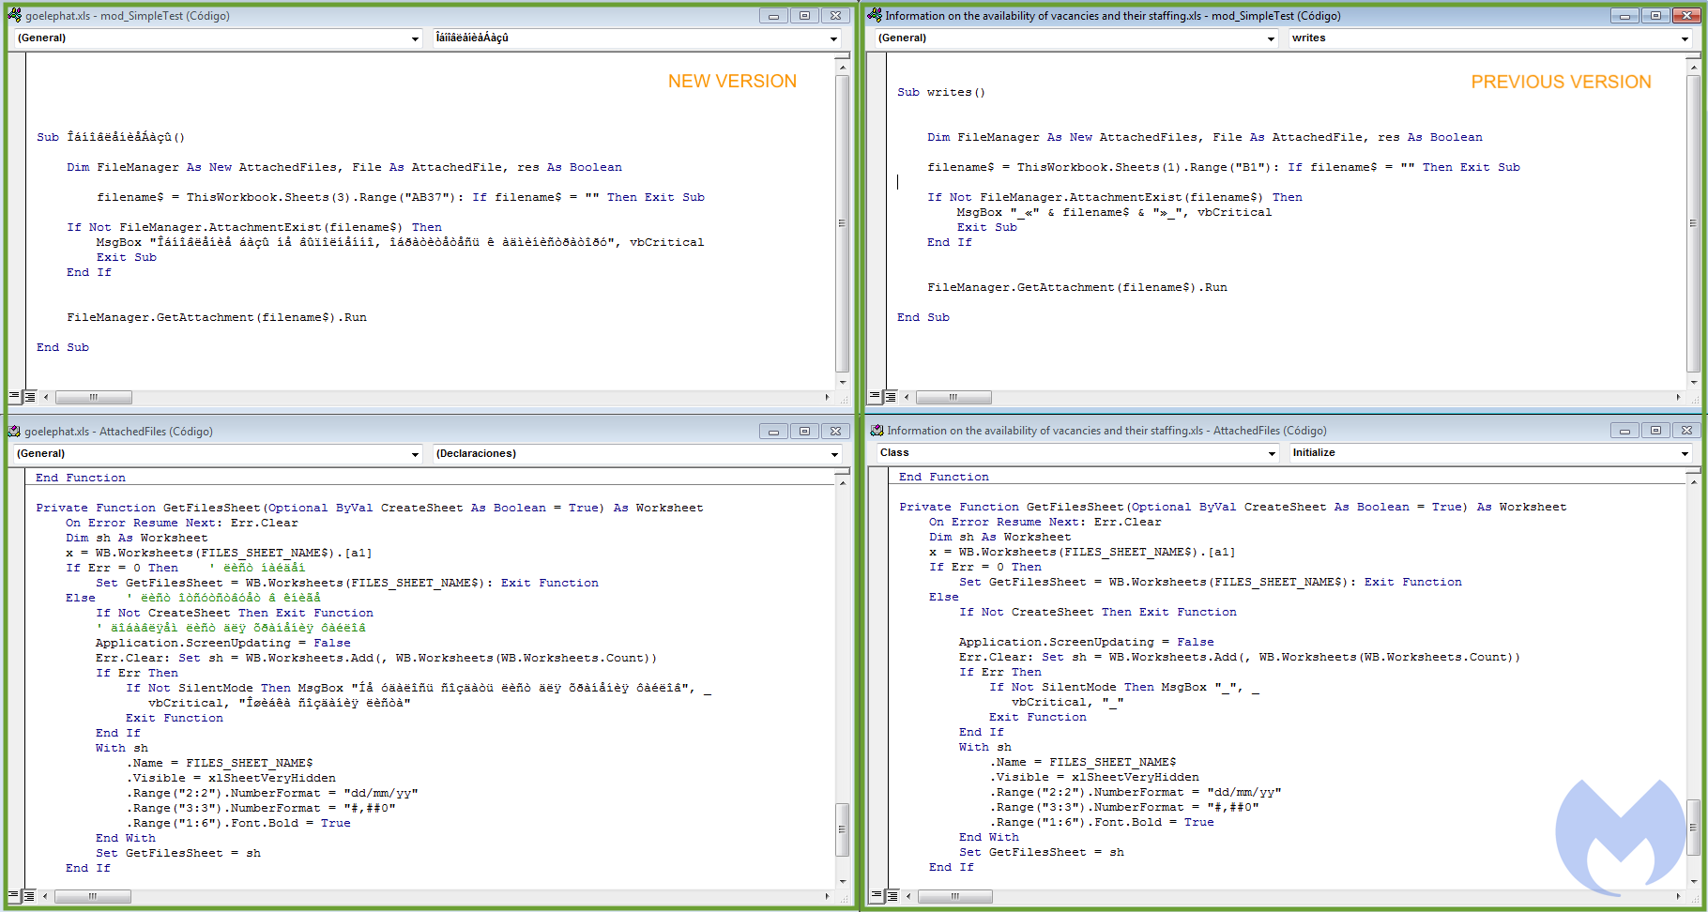Screen dimensions: 1708x912
Task: Expand the 'writes' procedure dropdown
Action: tap(1490, 38)
